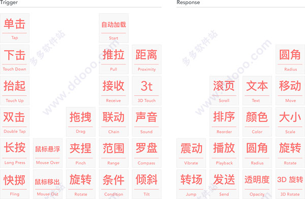Pick the Playback (播放) response tile

[224, 153]
